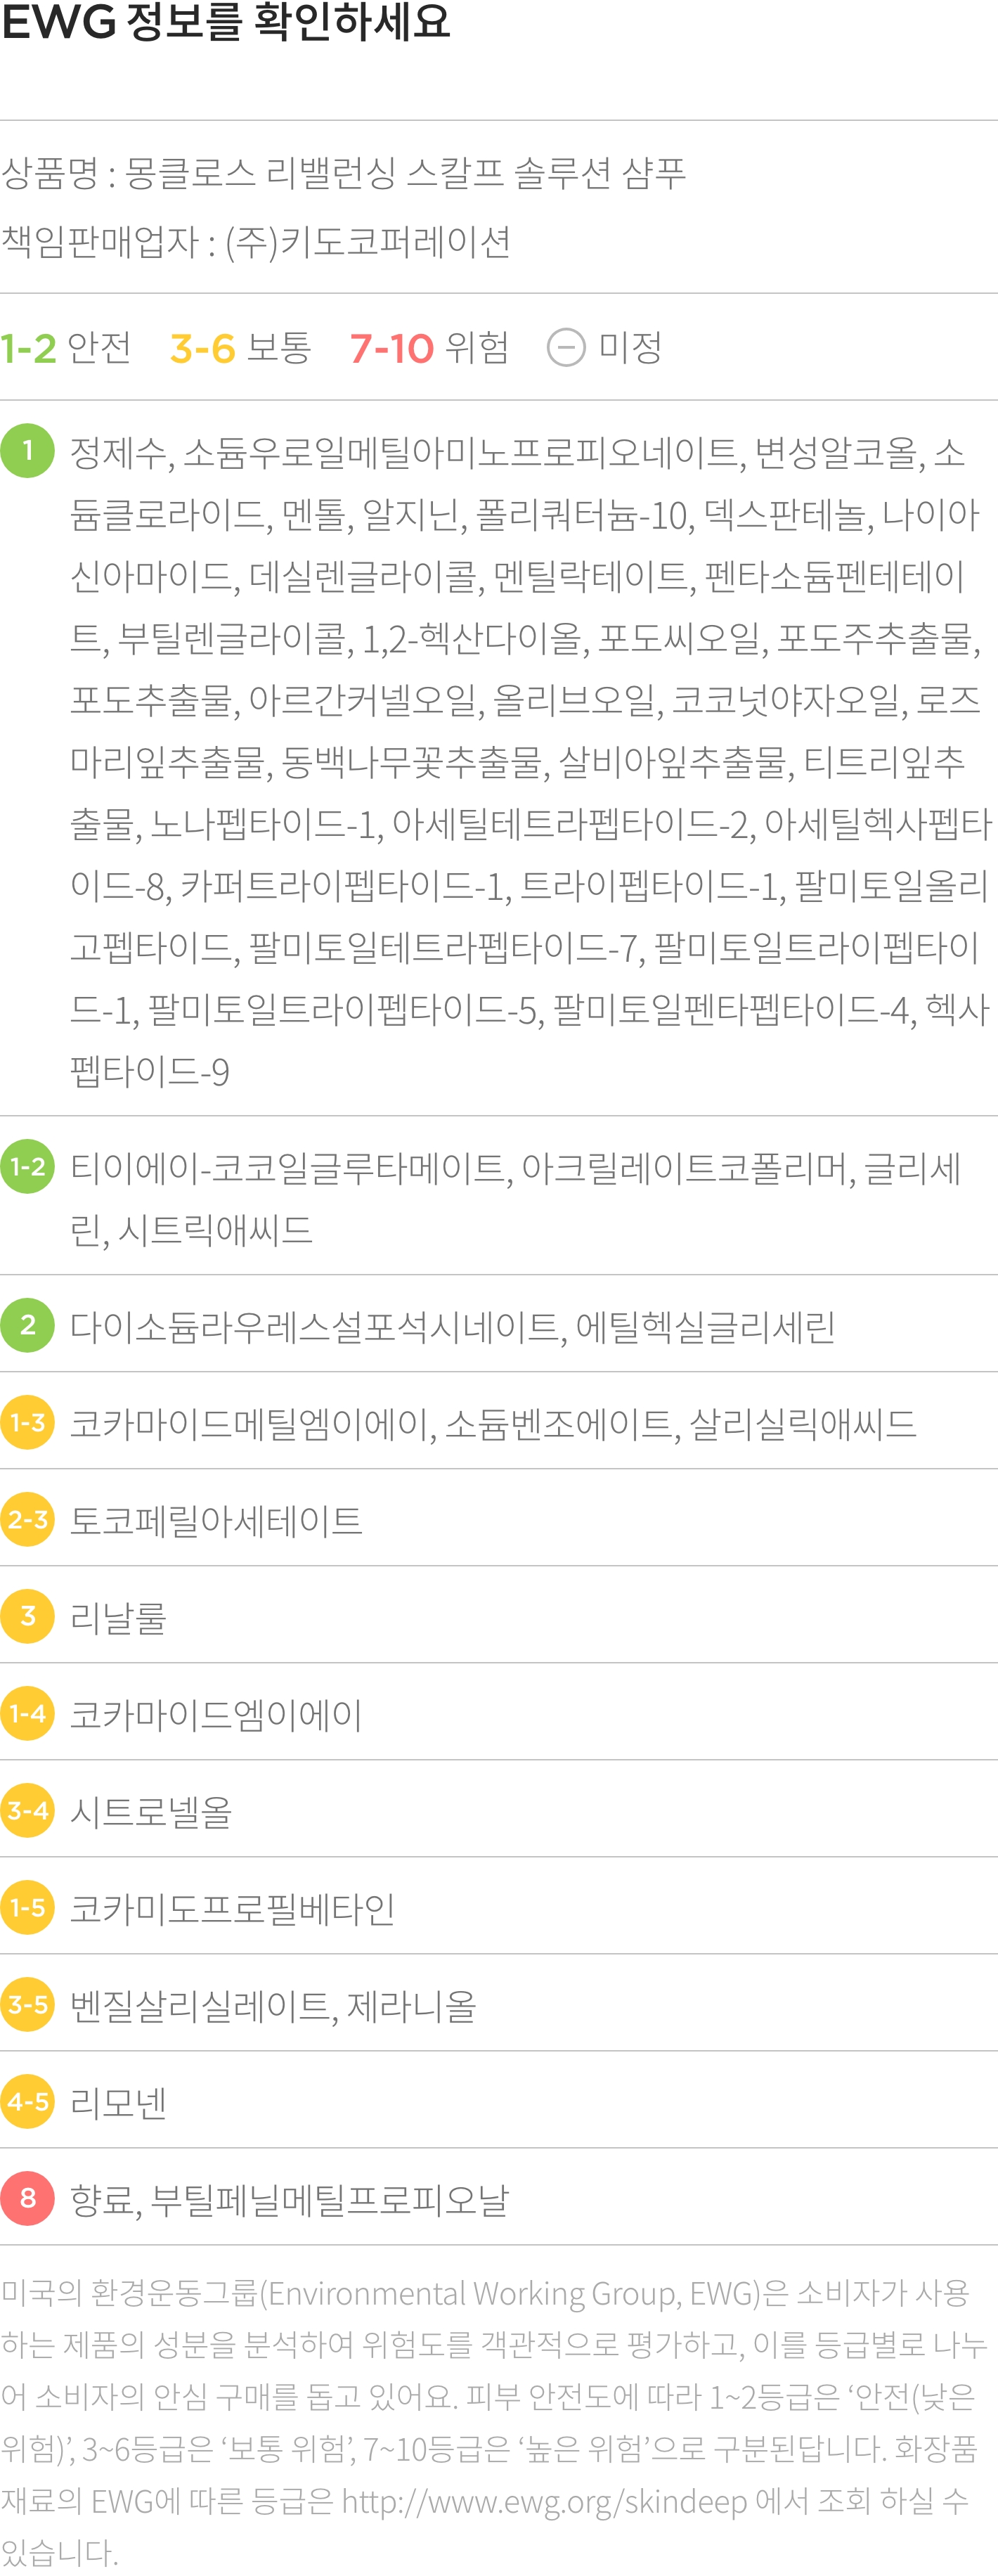
Task: Click the 상품명 product name line
Action: click(x=343, y=173)
